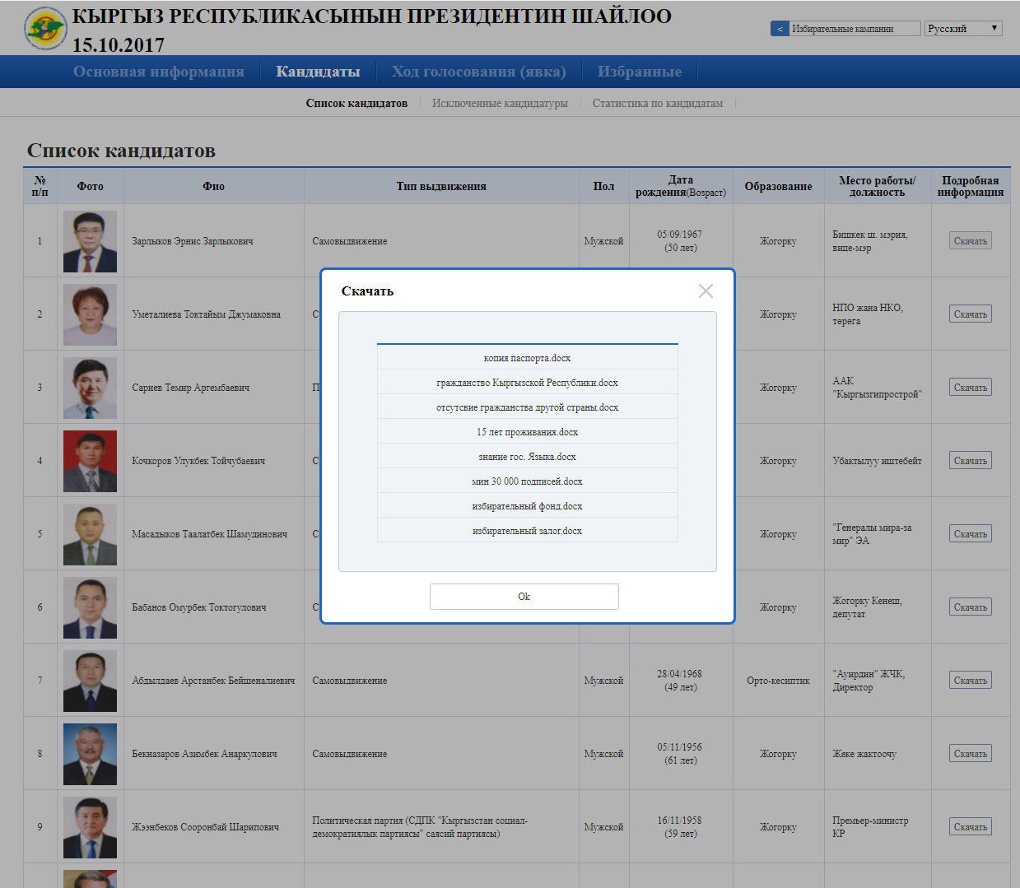
Task: Open the Ход голосования (явка) tab
Action: point(478,72)
